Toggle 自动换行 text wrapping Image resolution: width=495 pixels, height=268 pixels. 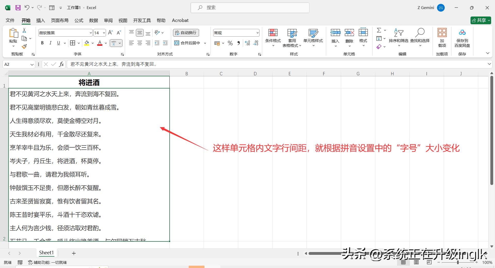coord(186,33)
